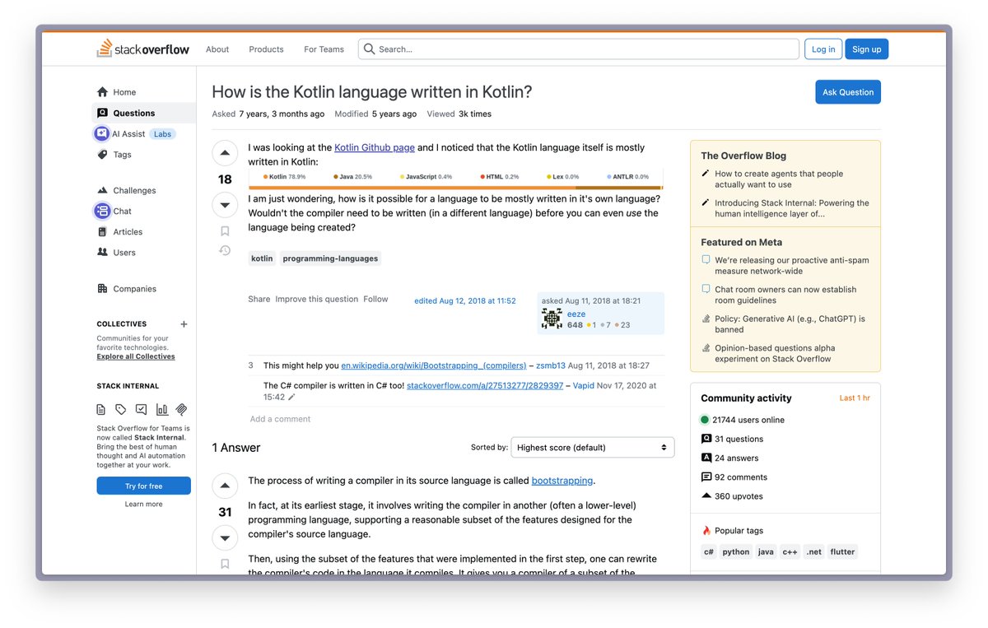Click the Log in button
The width and height of the screenshot is (988, 628).
coord(823,49)
